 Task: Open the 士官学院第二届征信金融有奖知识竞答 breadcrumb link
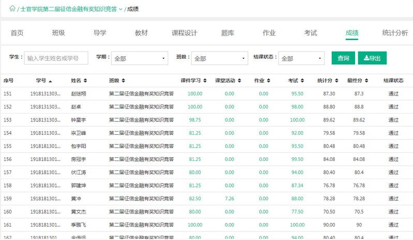click(68, 9)
